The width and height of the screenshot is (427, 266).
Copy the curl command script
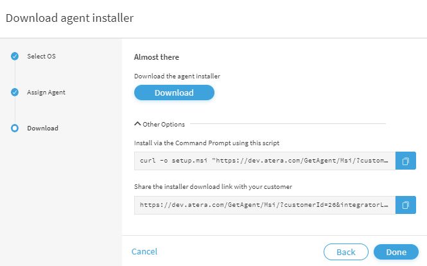click(x=405, y=161)
